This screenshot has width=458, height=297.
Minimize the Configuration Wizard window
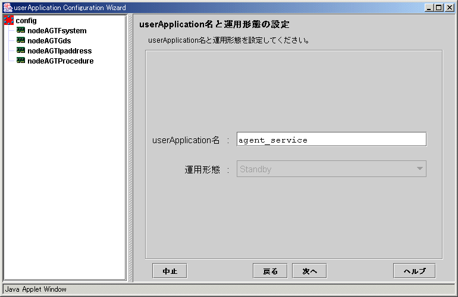click(x=429, y=8)
